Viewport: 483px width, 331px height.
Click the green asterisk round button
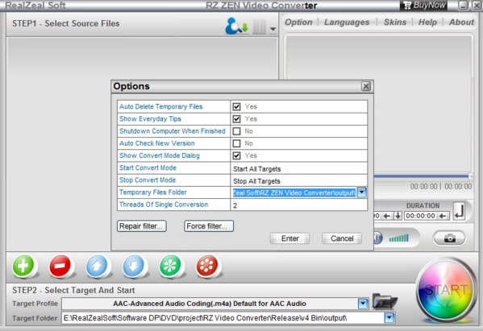(x=170, y=266)
